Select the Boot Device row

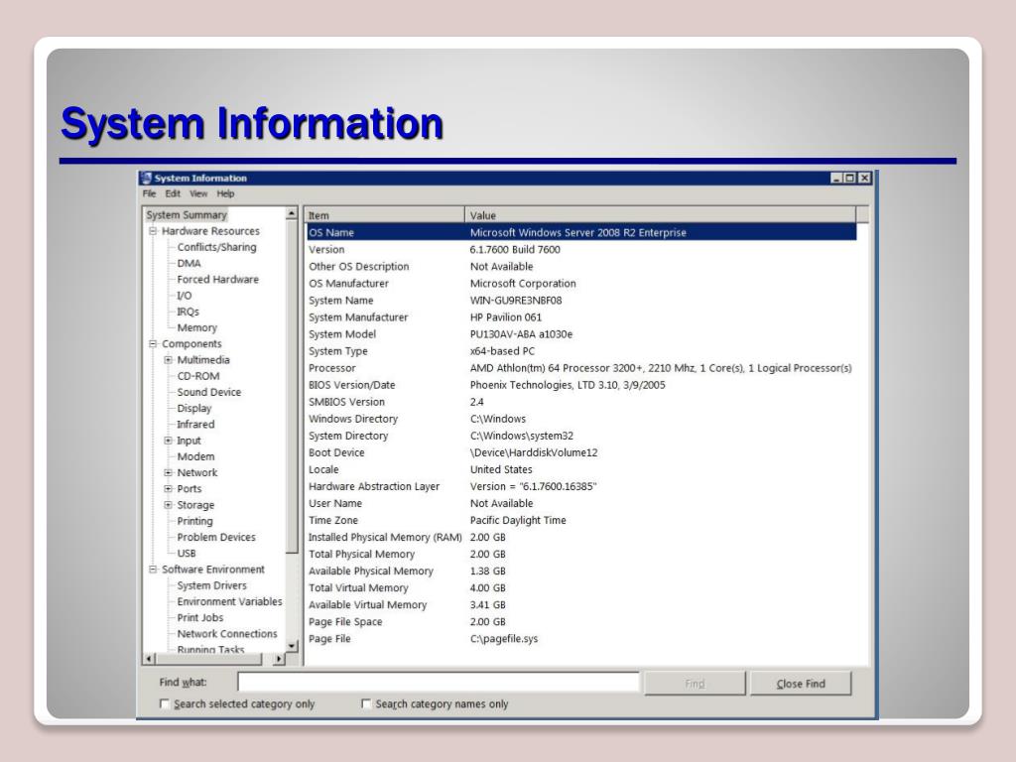581,452
